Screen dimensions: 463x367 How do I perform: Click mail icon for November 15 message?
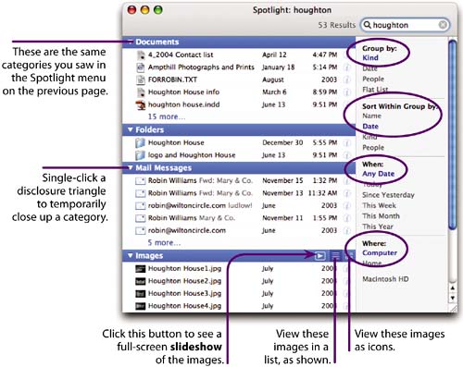click(141, 180)
